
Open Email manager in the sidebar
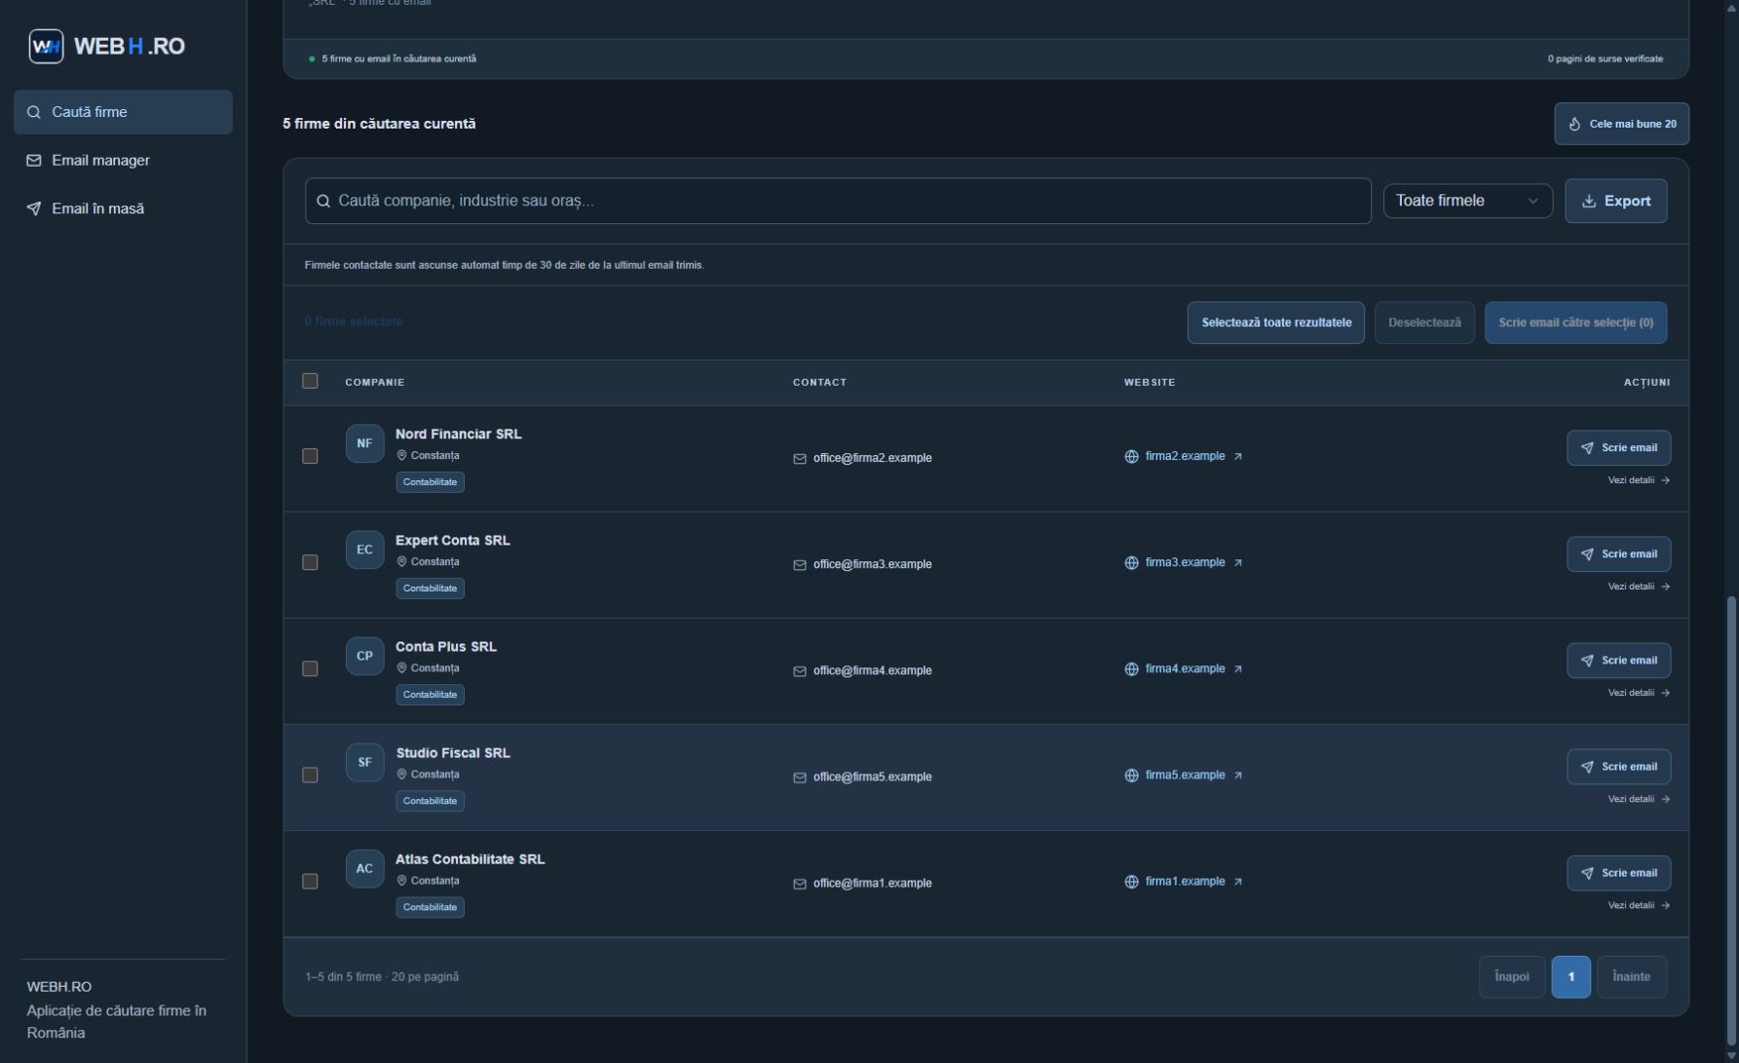[123, 160]
